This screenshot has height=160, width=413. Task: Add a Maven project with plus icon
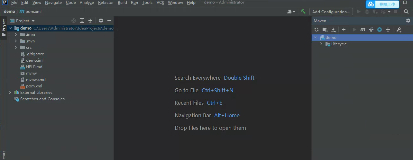pyautogui.click(x=344, y=30)
